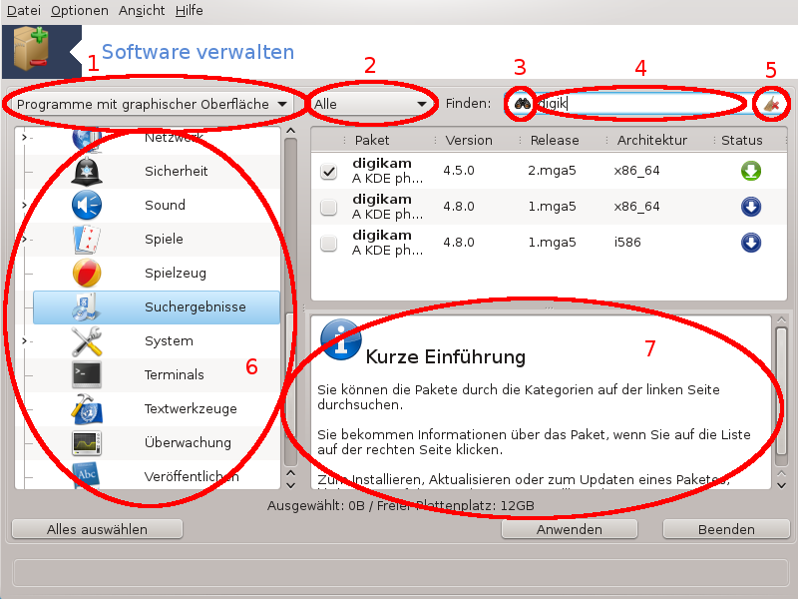Expand the System category arrow
Viewport: 798px width, 599px height.
click(24, 340)
